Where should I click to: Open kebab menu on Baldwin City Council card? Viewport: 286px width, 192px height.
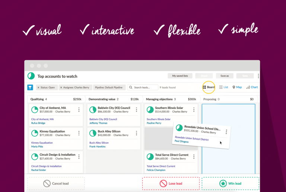tap(136, 110)
